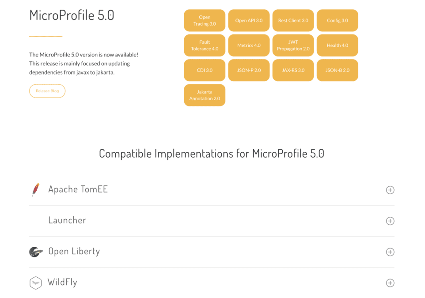425x298 pixels.
Task: Select the Metrics 4.0 badge
Action: click(249, 45)
